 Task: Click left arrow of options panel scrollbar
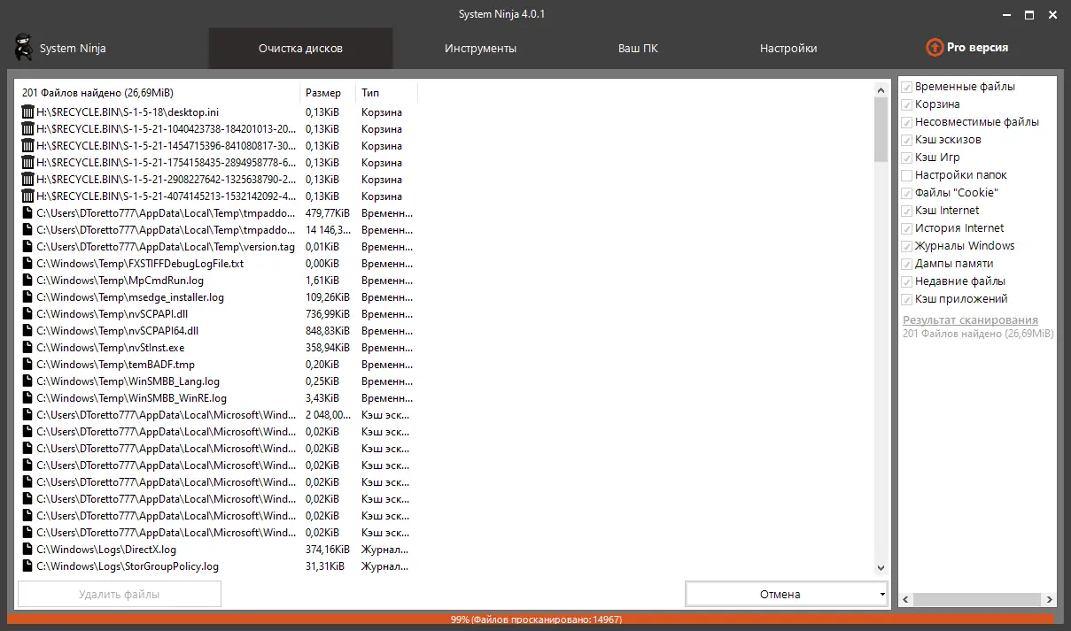905,599
